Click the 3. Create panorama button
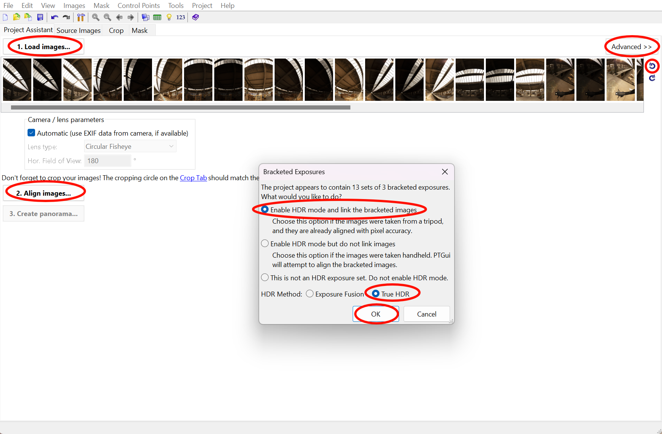 coord(43,214)
